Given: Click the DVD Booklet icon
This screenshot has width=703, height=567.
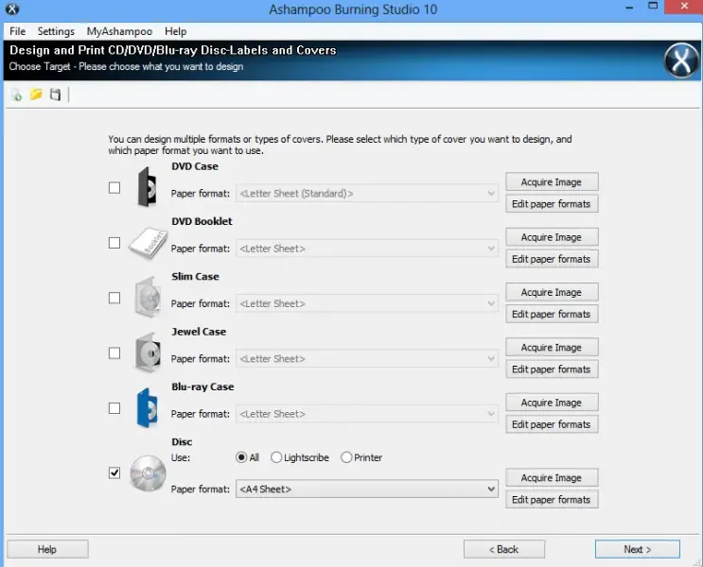Looking at the screenshot, I should pos(148,243).
